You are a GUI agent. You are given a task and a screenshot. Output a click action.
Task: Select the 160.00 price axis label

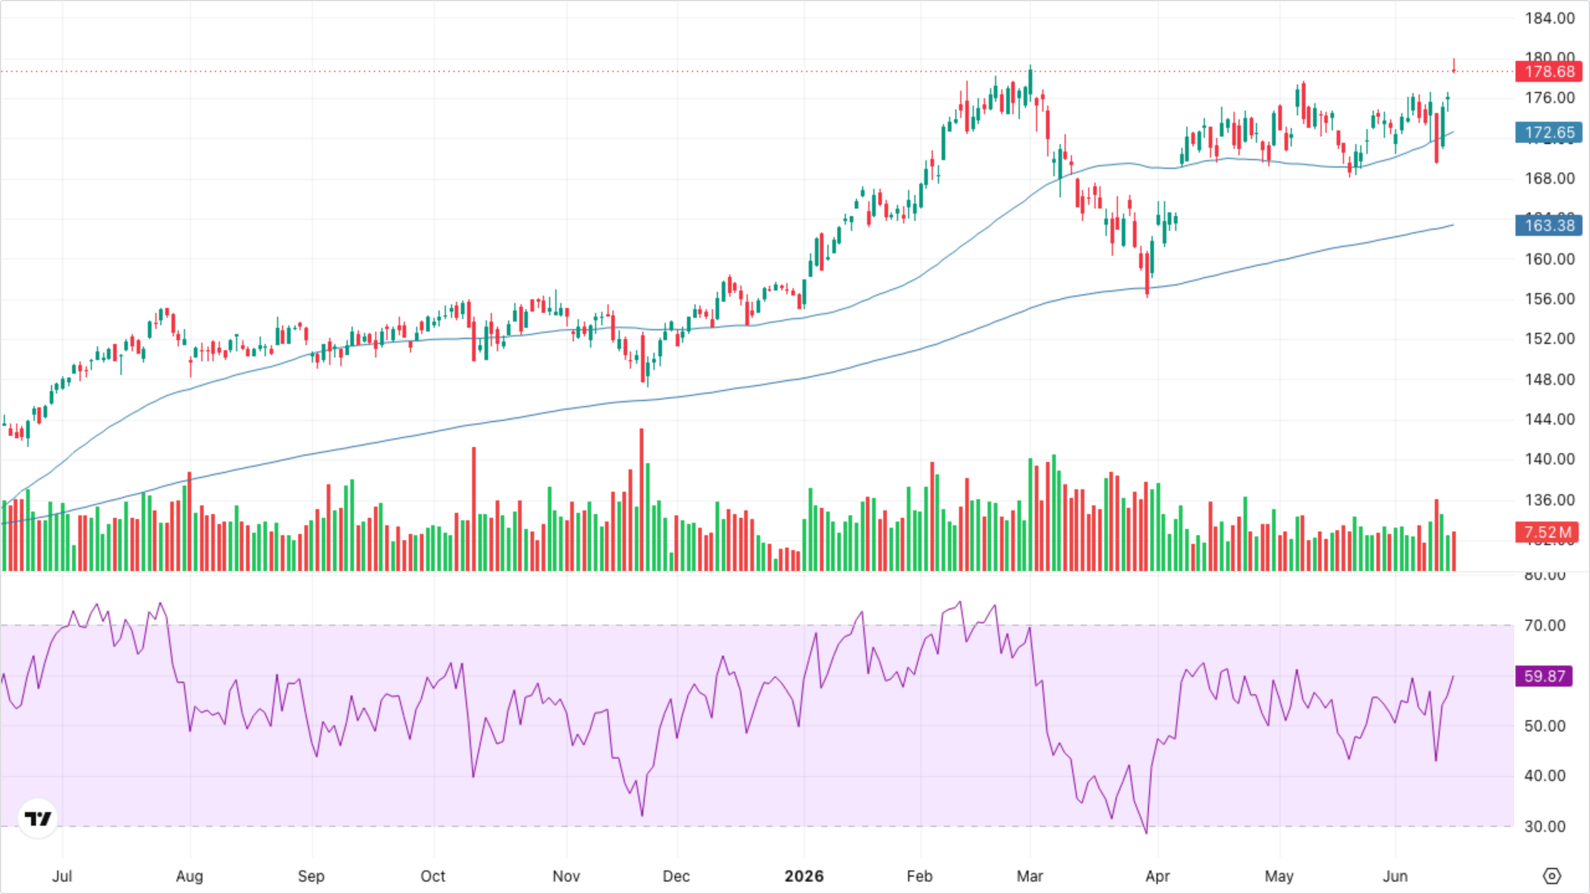[1550, 259]
